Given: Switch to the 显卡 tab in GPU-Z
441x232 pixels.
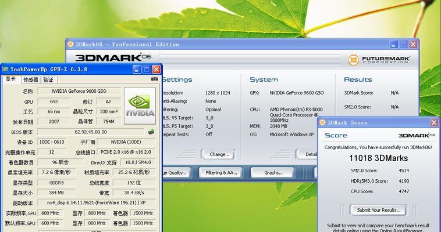Looking at the screenshot, I should [11, 79].
